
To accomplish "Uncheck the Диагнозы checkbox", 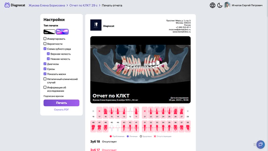I will 45,64.
